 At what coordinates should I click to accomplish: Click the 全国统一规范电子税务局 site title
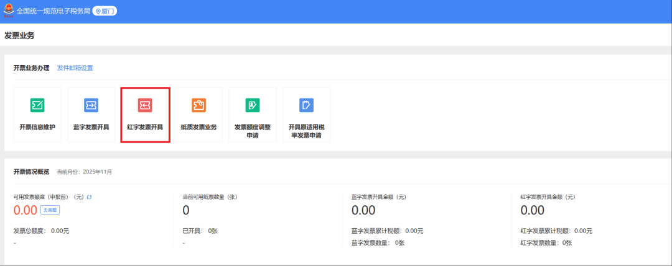(53, 11)
